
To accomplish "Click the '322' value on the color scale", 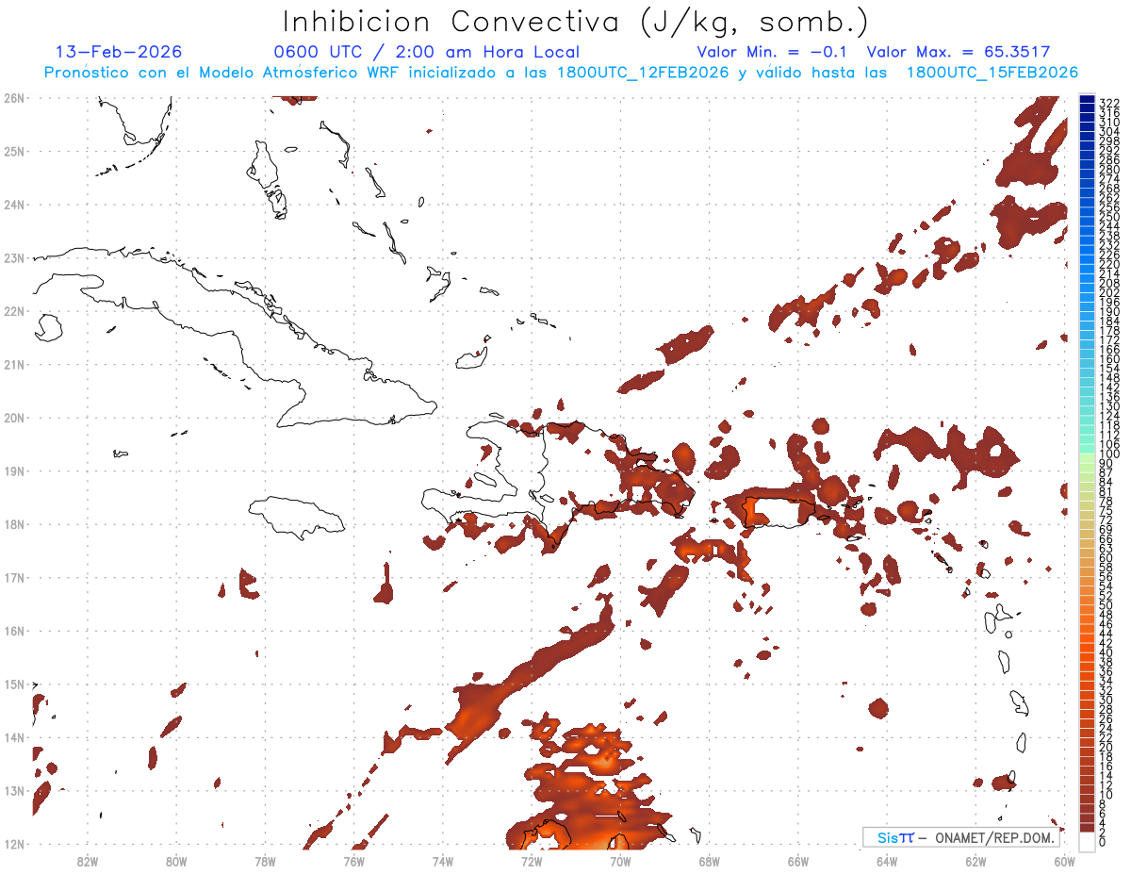I will [x=1109, y=103].
